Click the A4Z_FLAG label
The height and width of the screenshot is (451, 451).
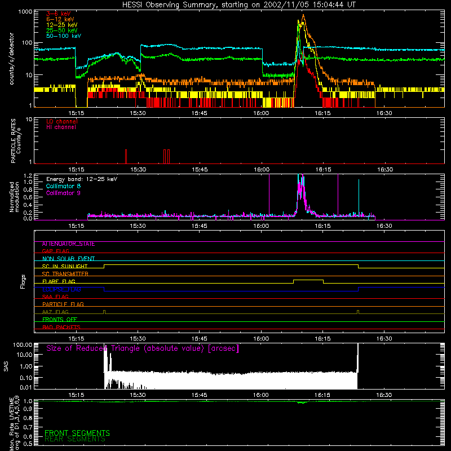click(x=55, y=312)
